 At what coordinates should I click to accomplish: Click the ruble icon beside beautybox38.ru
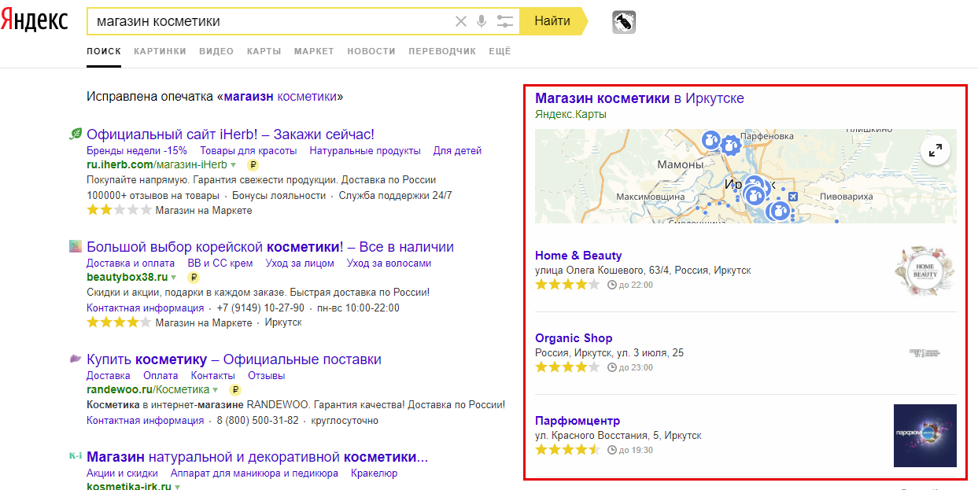click(193, 278)
